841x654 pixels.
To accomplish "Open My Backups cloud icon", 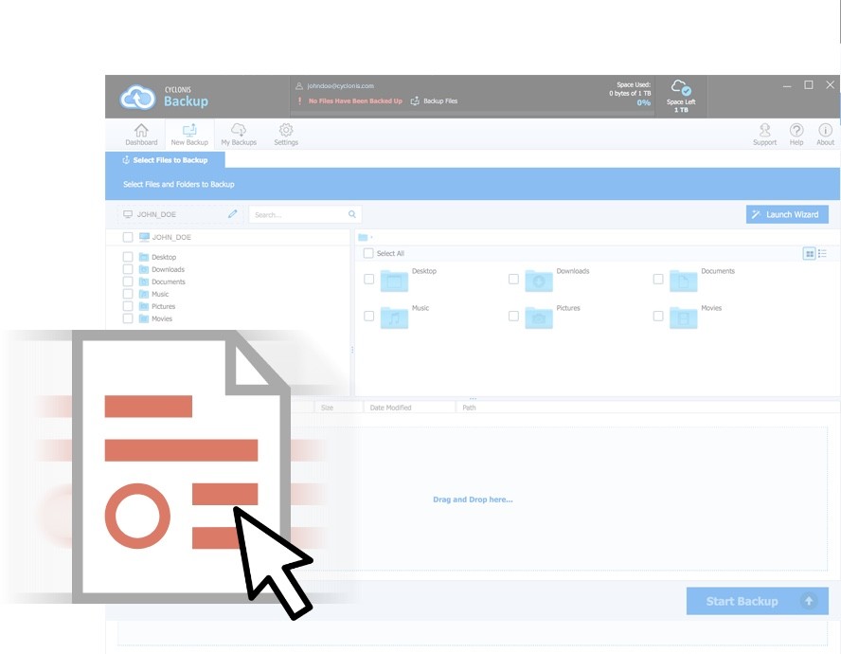I will click(x=239, y=131).
